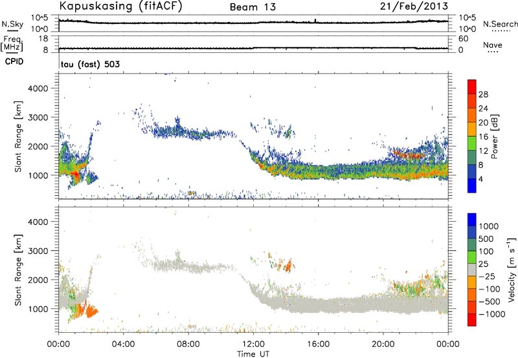Click the '4' tick on Power colorbar
The width and height of the screenshot is (518, 358).
pyautogui.click(x=481, y=180)
